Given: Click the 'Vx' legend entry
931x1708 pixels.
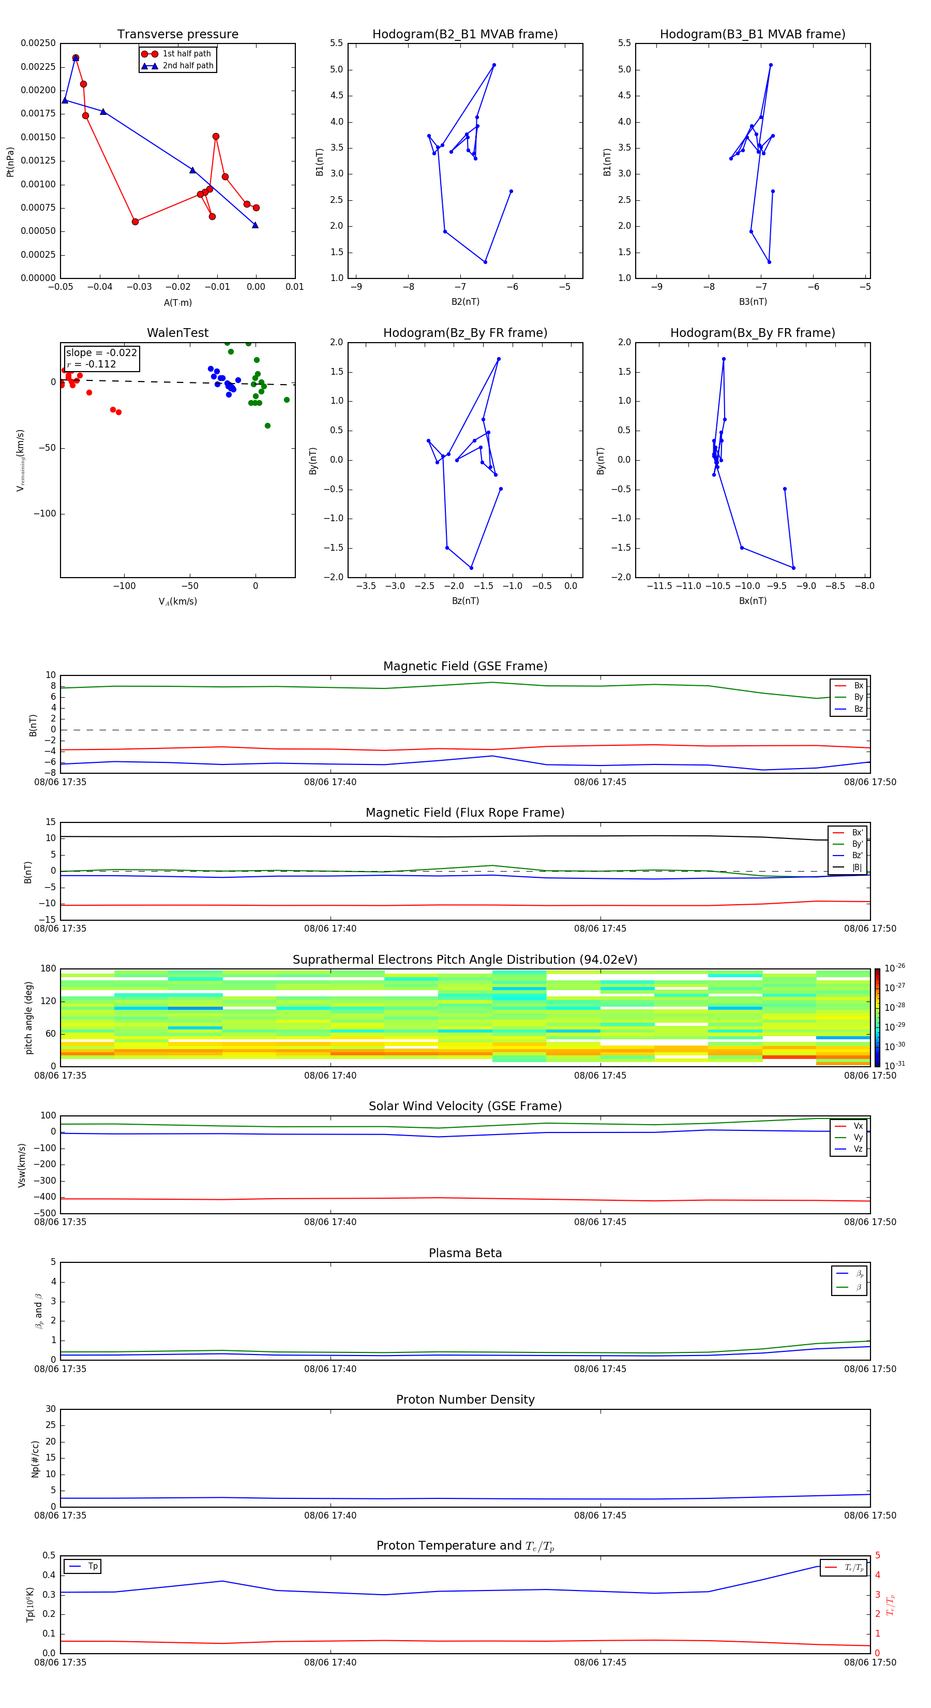Looking at the screenshot, I should 849,1126.
